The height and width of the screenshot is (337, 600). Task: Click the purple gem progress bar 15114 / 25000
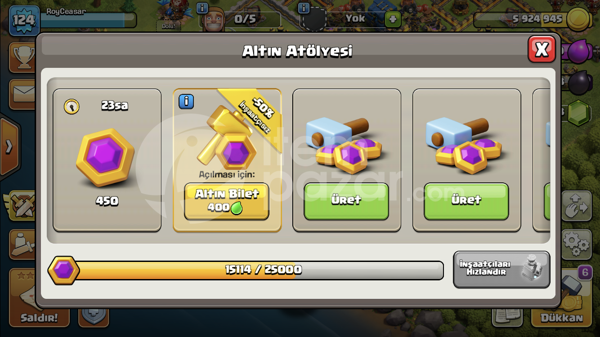246,270
